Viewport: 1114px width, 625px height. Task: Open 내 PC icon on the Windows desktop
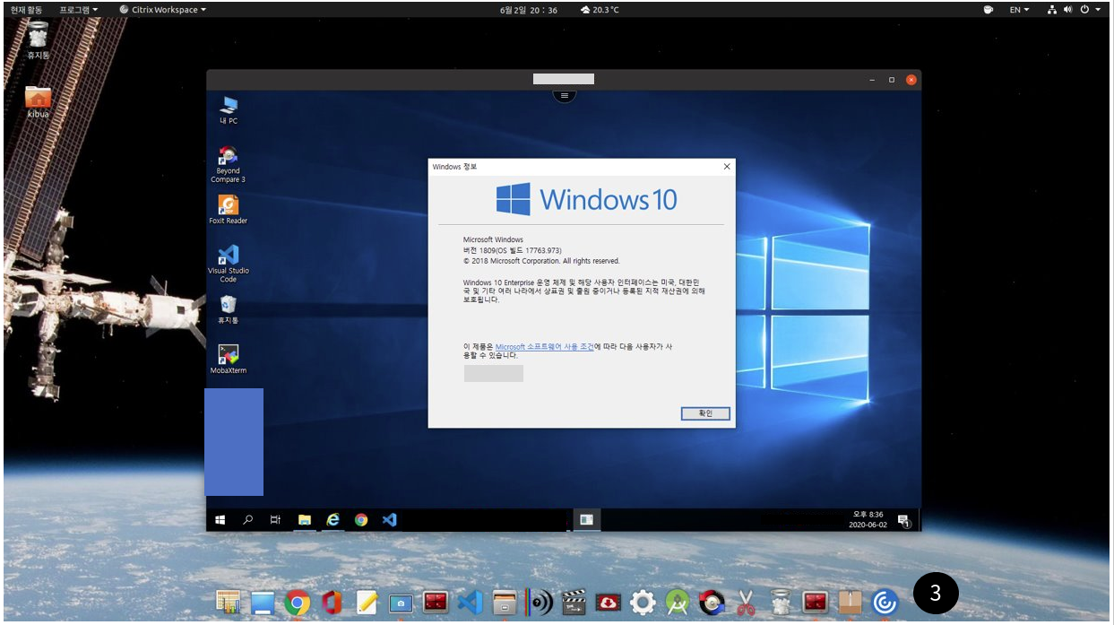[229, 110]
